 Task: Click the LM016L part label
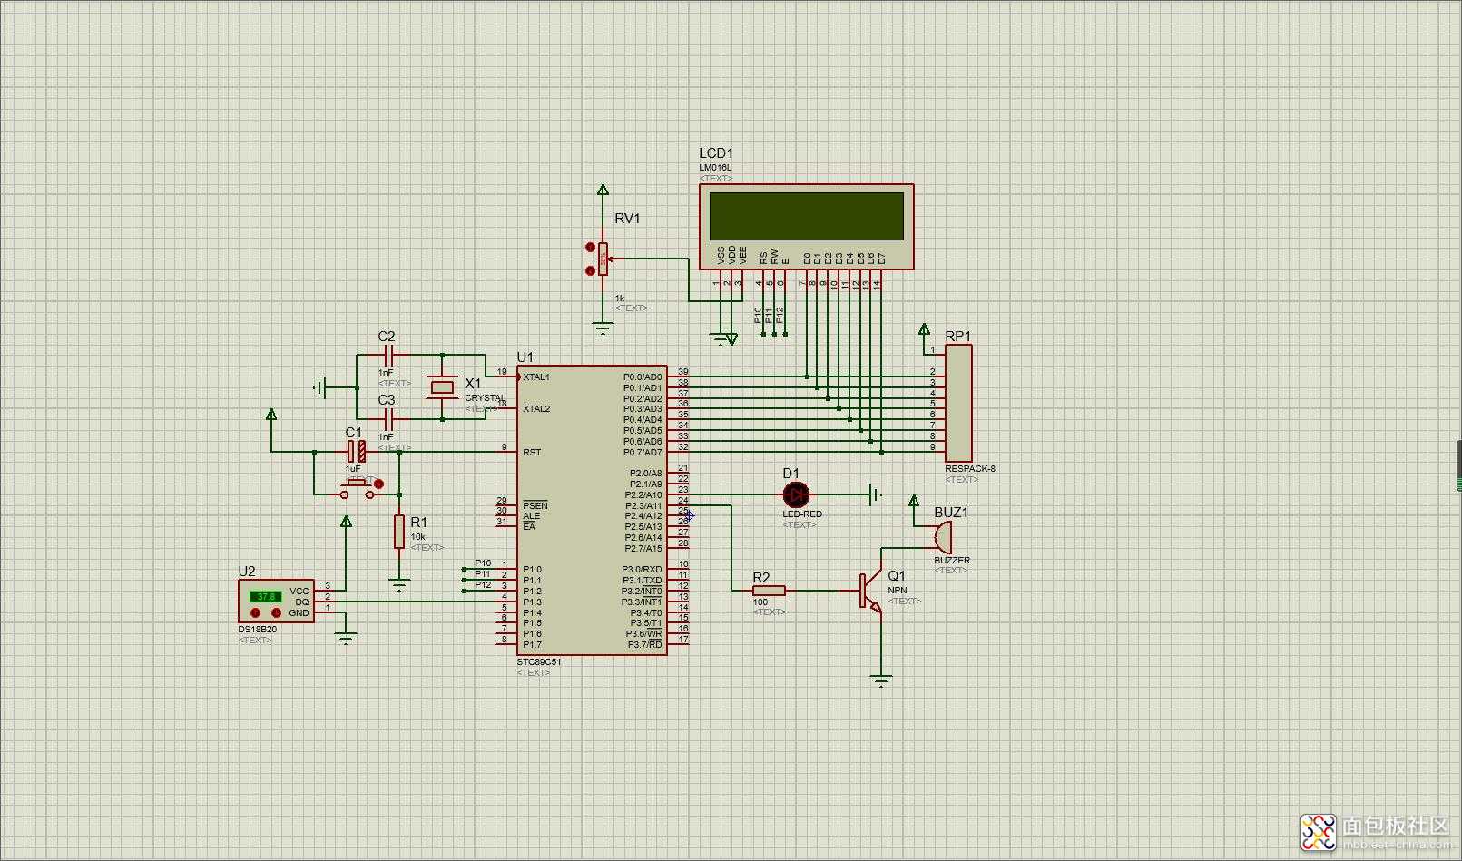click(x=715, y=168)
